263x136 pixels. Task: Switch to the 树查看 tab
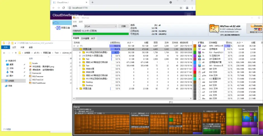pyautogui.click(x=76, y=38)
